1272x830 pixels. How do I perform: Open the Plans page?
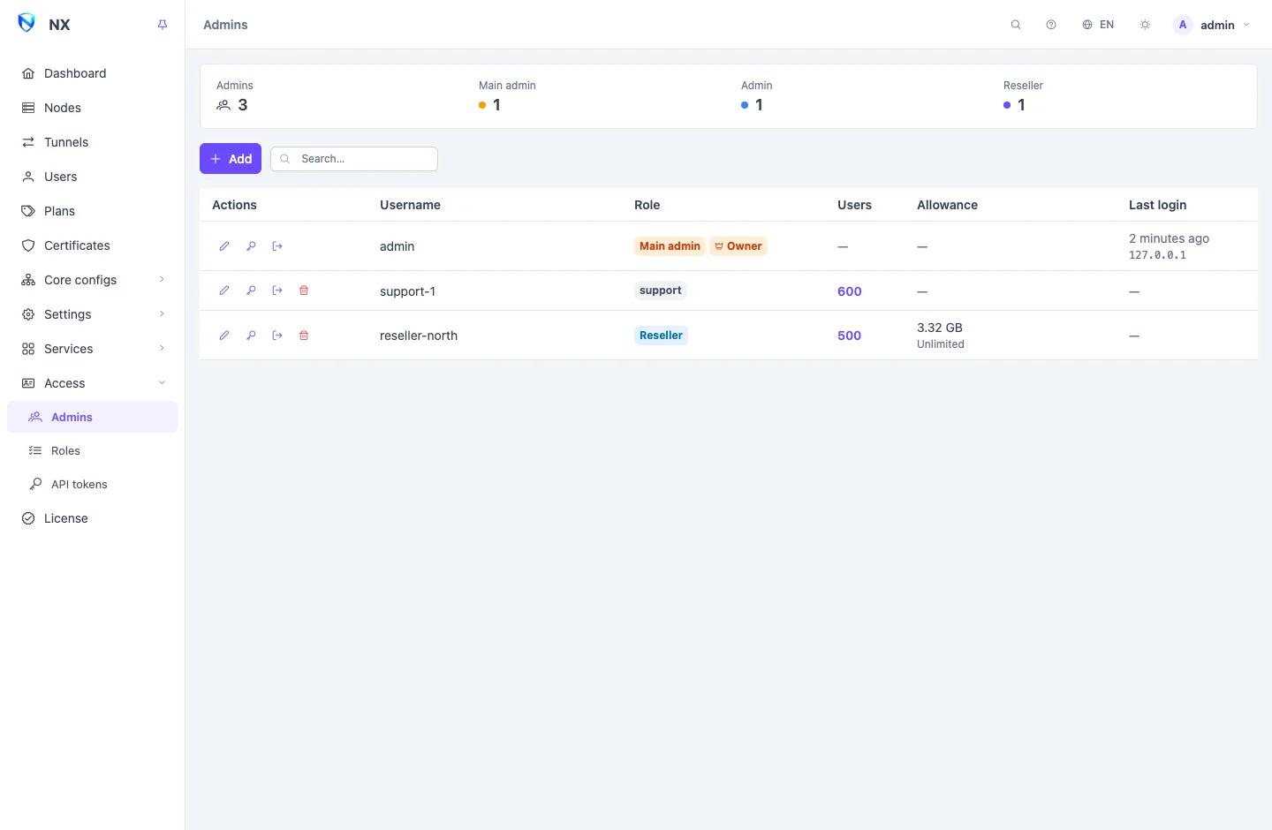(93, 211)
